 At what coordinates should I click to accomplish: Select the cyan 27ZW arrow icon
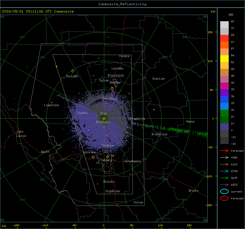224,171
